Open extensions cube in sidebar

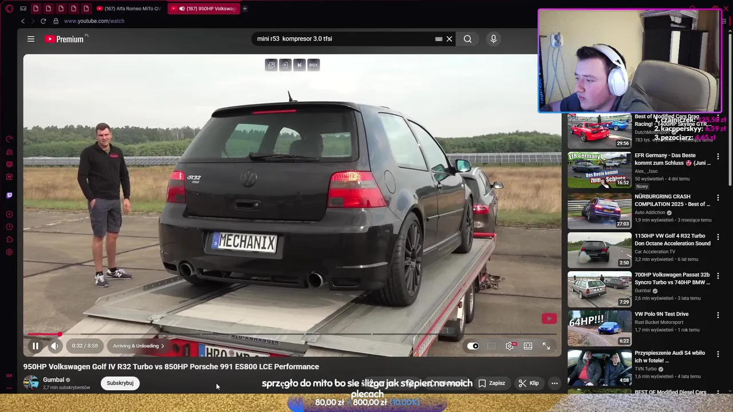click(x=9, y=240)
